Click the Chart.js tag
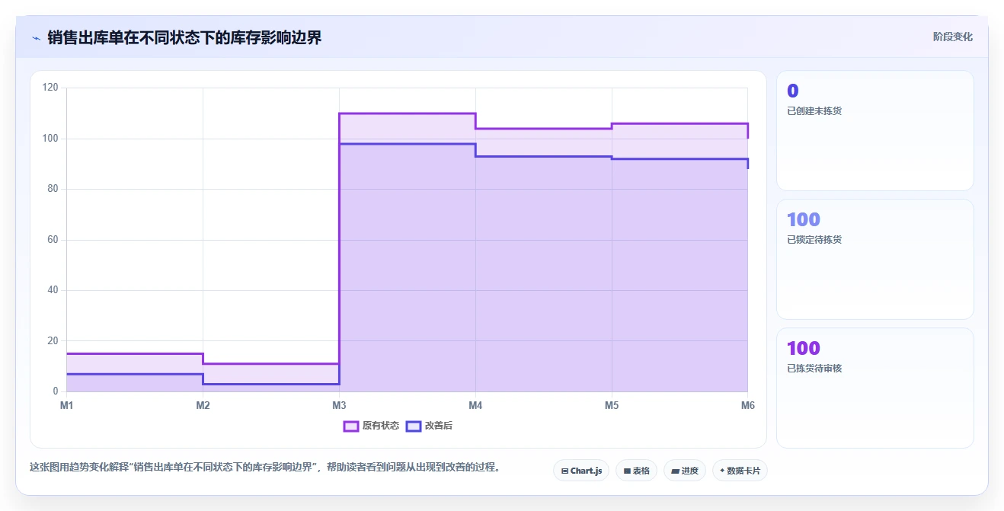The width and height of the screenshot is (1004, 511). pos(581,471)
